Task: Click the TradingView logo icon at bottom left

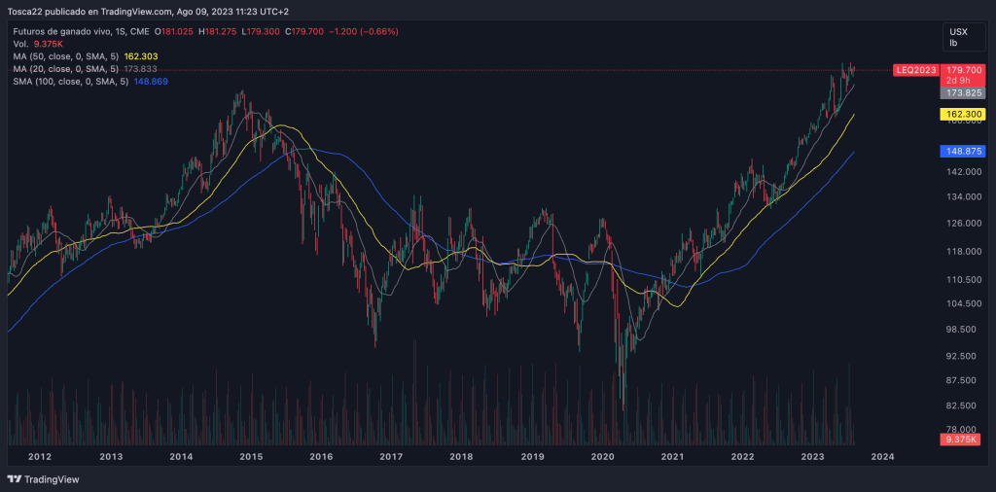Action: (14, 479)
